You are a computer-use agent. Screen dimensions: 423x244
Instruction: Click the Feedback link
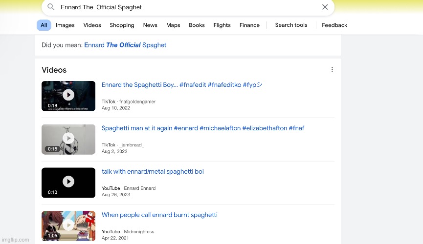(334, 25)
